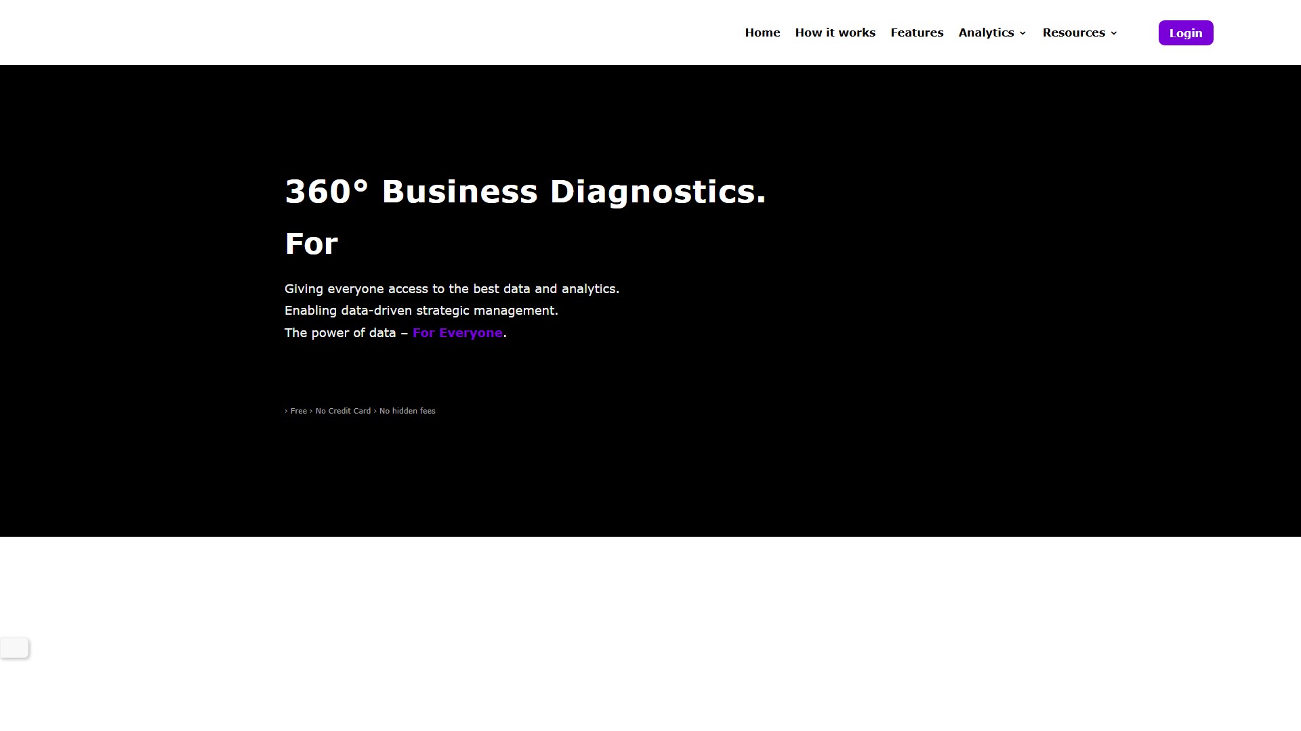Viewport: 1301px width, 731px height.
Task: Click the "No hidden fees" label
Action: (407, 411)
